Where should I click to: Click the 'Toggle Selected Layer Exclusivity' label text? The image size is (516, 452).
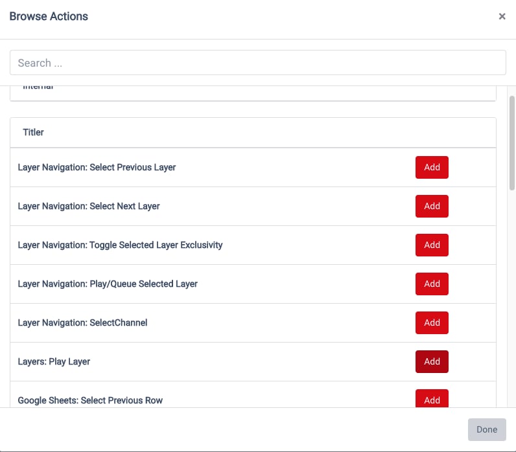coord(156,245)
